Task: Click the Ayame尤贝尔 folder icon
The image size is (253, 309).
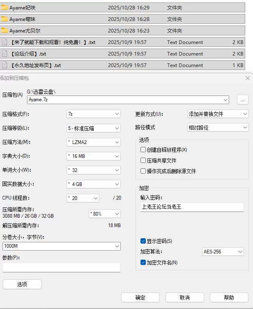Action: [5, 30]
